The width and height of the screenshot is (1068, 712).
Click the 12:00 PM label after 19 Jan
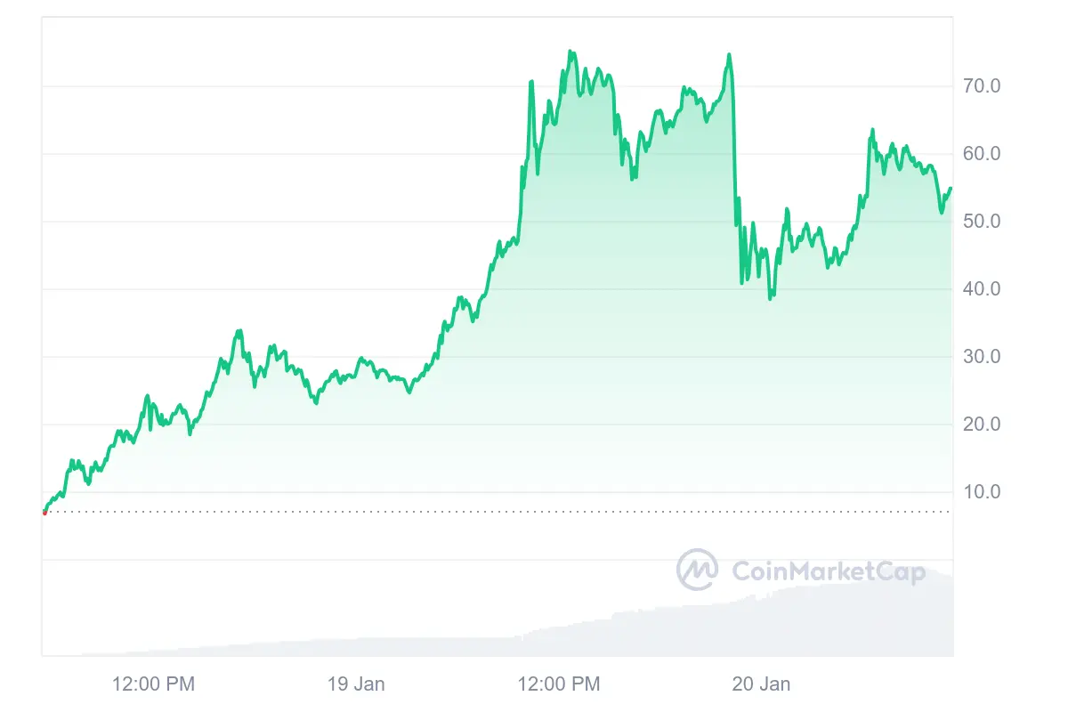click(x=559, y=684)
